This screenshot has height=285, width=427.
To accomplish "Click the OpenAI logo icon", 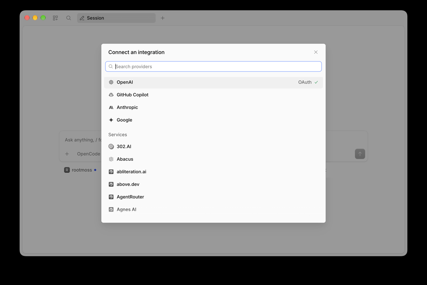I will point(111,82).
